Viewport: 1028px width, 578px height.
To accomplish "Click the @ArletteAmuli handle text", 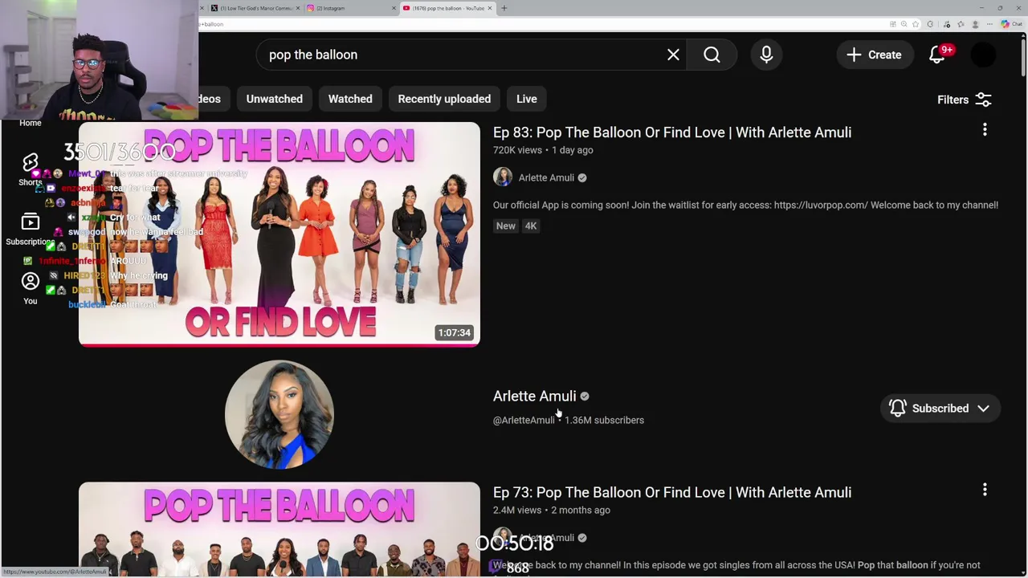I will pyautogui.click(x=524, y=420).
